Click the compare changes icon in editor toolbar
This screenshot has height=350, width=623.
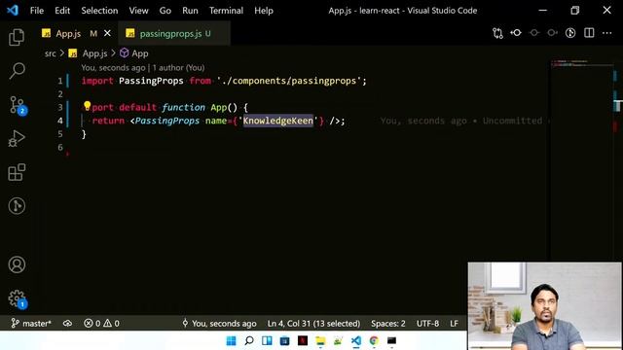497,33
